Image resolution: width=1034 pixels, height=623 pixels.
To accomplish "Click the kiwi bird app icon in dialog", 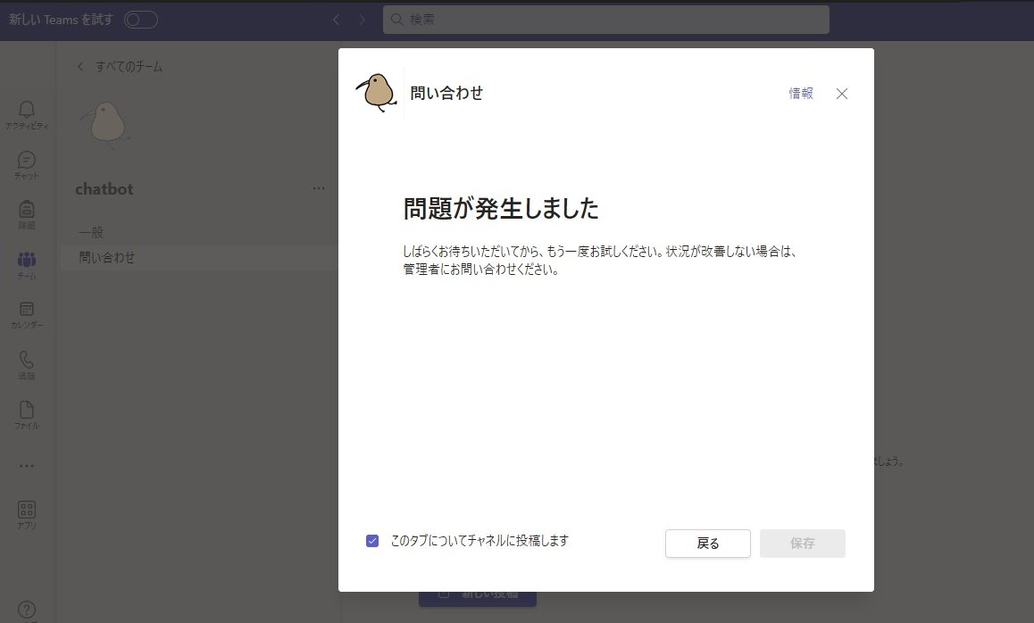I will pos(377,92).
